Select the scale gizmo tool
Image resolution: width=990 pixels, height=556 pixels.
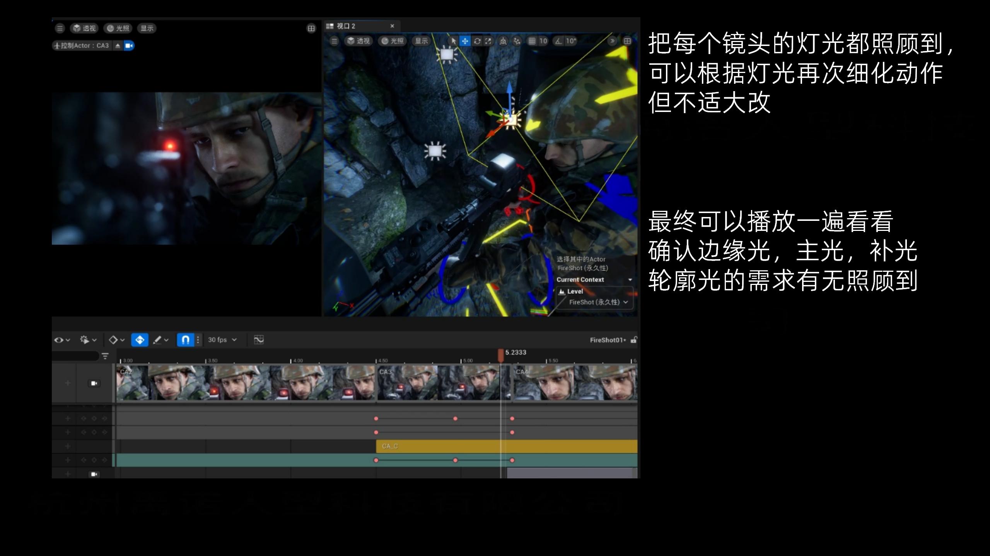[x=488, y=41]
